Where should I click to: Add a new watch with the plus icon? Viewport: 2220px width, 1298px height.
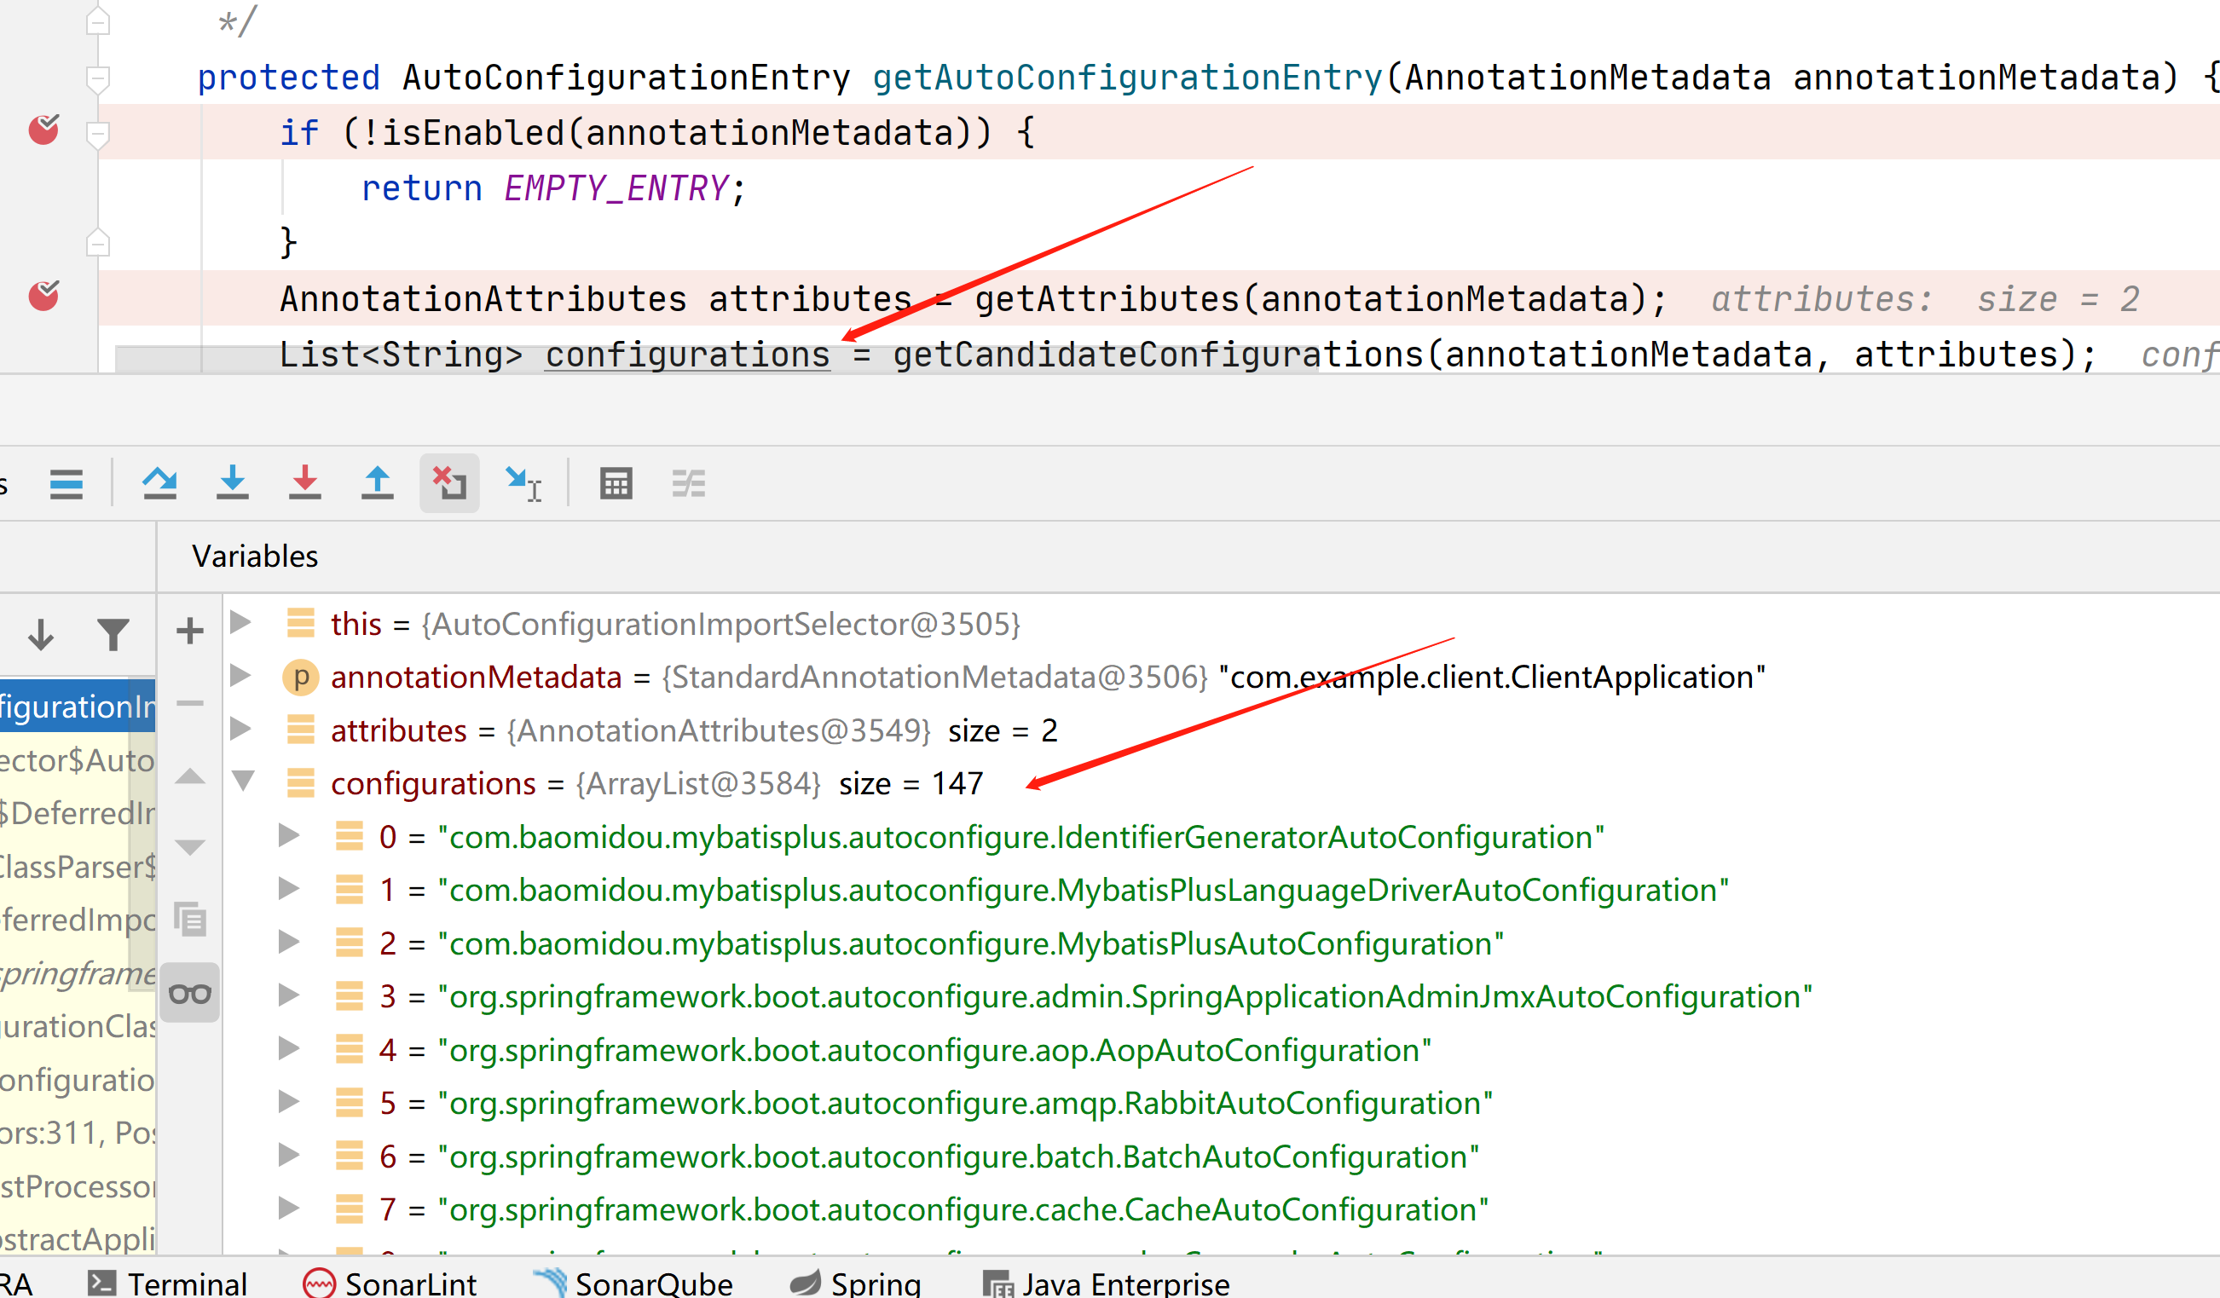click(x=188, y=630)
